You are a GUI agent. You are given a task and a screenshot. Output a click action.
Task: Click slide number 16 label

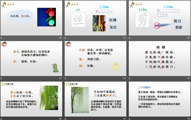(60, 119)
